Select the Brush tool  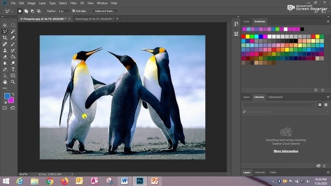(13, 44)
